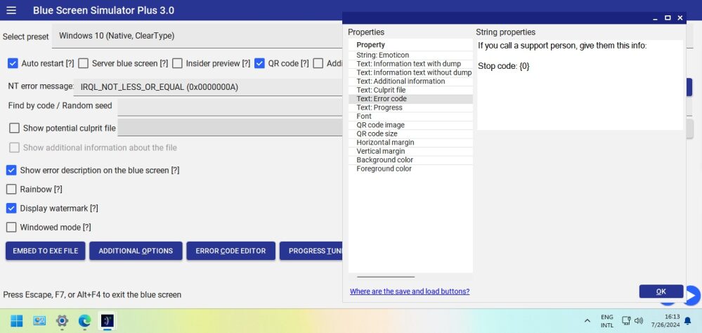Viewport: 702px width, 333px height.
Task: Select 'Text: Additional information' property
Action: [410, 81]
